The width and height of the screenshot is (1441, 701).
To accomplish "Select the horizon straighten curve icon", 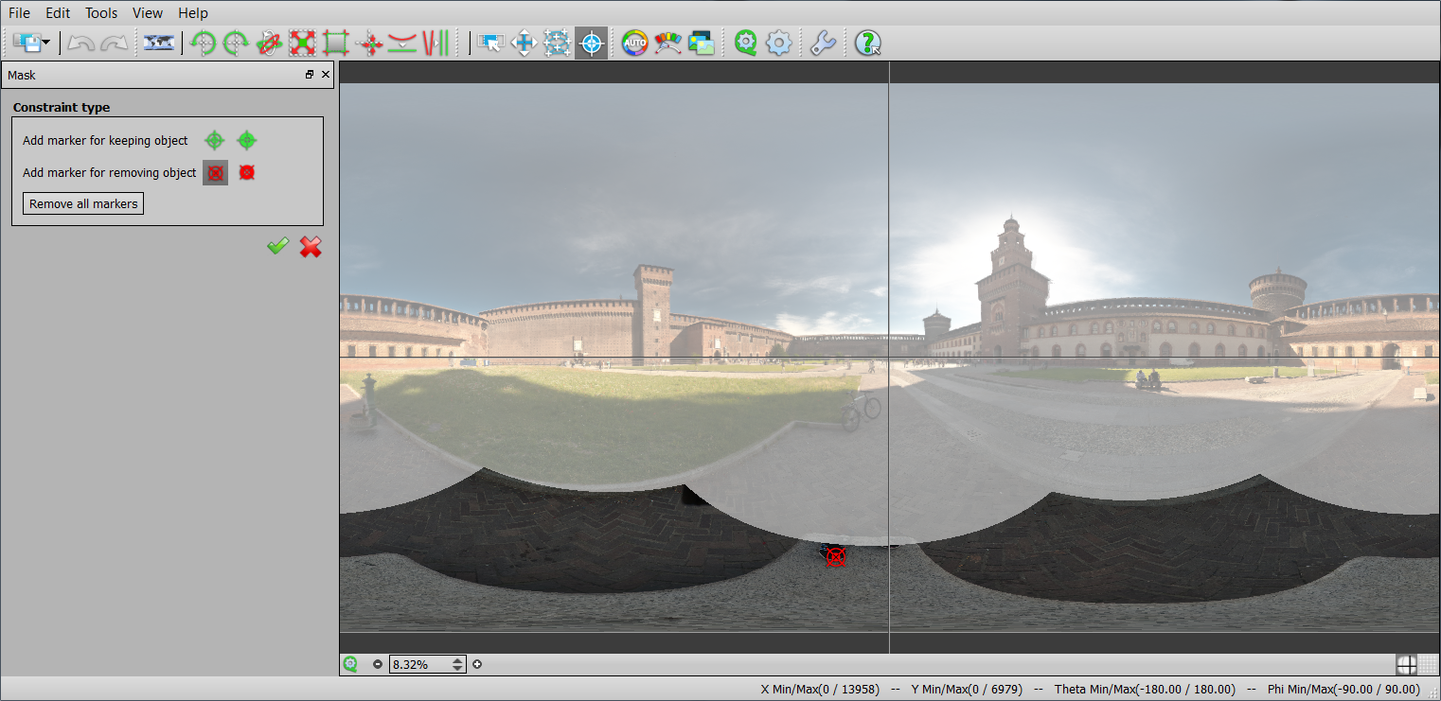I will (402, 43).
